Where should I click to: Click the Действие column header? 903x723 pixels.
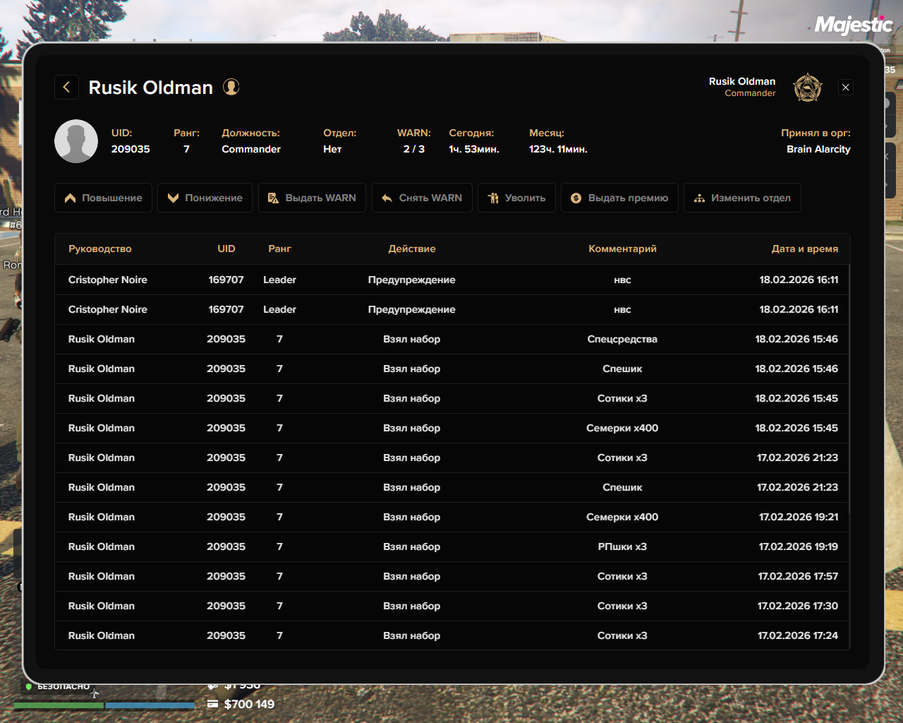click(x=412, y=249)
